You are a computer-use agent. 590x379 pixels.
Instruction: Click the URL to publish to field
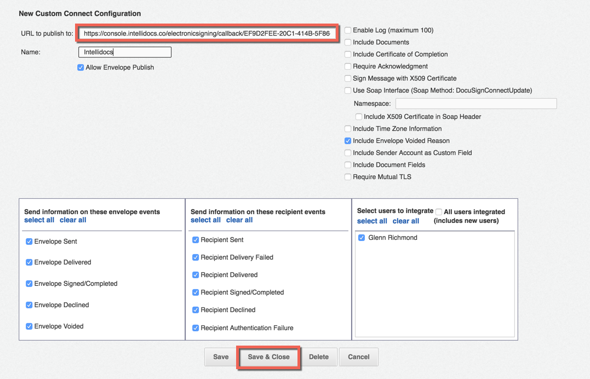coord(207,33)
